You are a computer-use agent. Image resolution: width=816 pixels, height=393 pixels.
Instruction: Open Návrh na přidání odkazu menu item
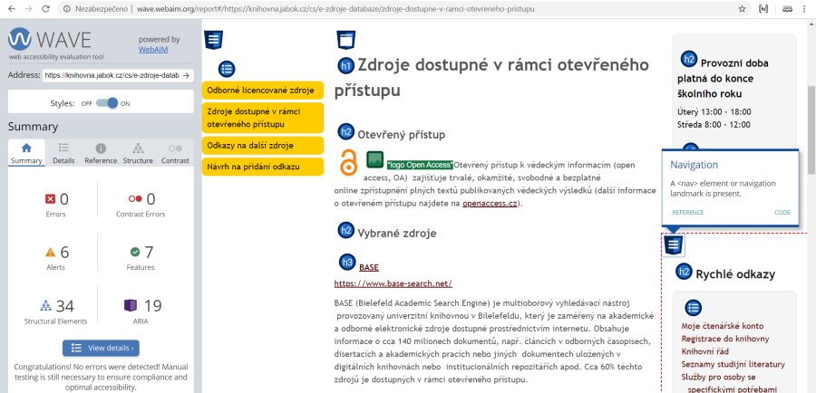[262, 167]
